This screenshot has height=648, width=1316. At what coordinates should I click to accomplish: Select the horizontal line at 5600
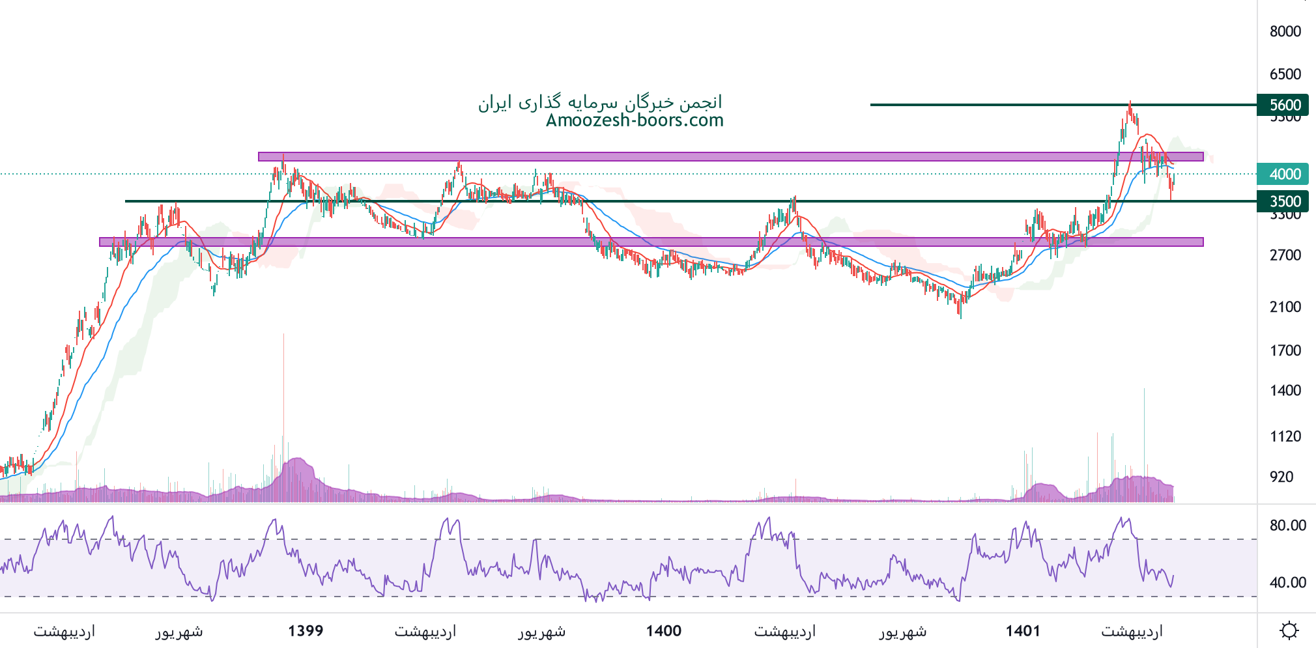pyautogui.click(x=977, y=104)
